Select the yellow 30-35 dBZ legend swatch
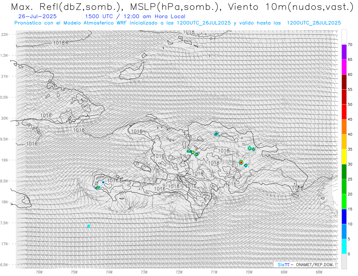Image resolution: width=358 pixels, height=276 pixels. [344, 157]
